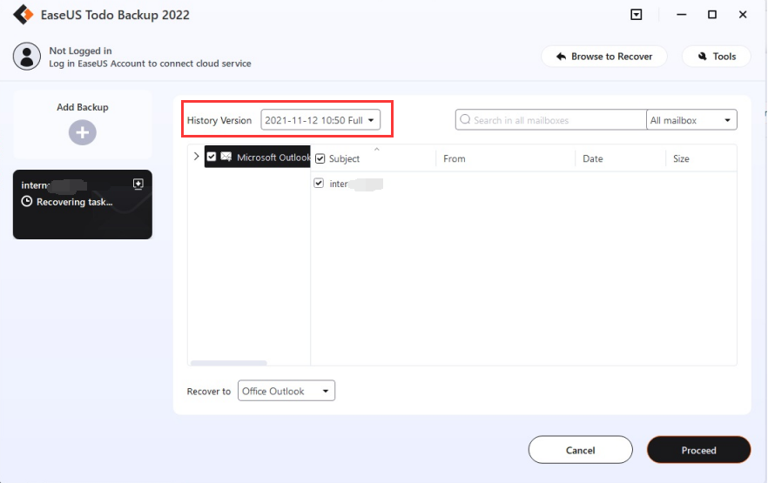
Task: Open the All mailbox dropdown
Action: (691, 120)
